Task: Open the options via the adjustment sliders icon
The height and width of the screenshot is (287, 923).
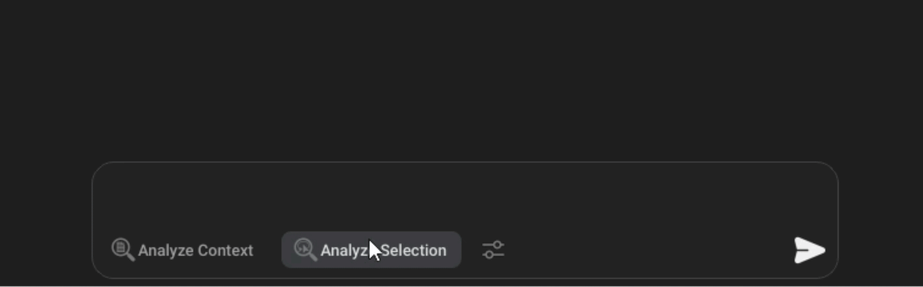Action: [x=493, y=250]
